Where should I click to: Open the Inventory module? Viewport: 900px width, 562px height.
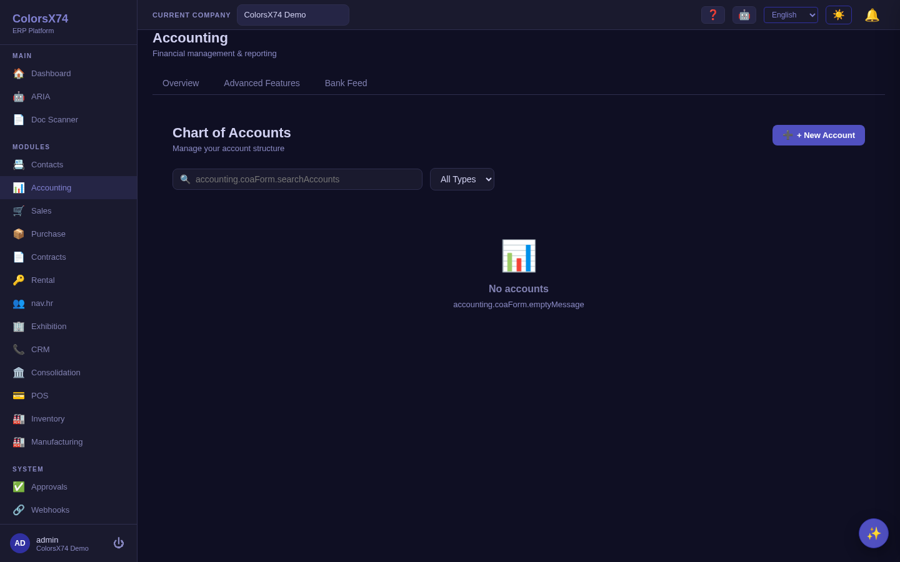click(69, 419)
